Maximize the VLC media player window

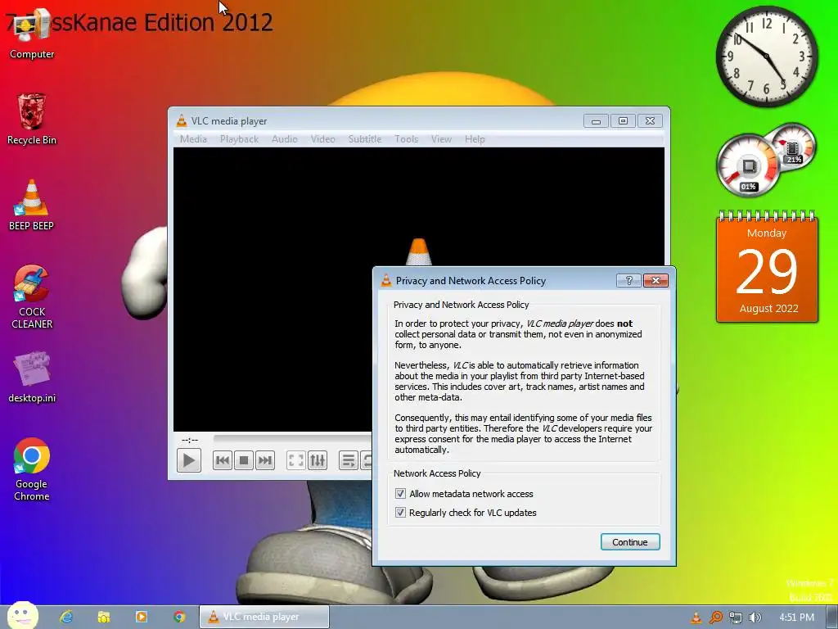[x=623, y=121]
